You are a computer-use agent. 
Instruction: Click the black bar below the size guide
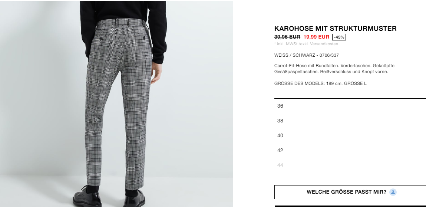(x=350, y=206)
